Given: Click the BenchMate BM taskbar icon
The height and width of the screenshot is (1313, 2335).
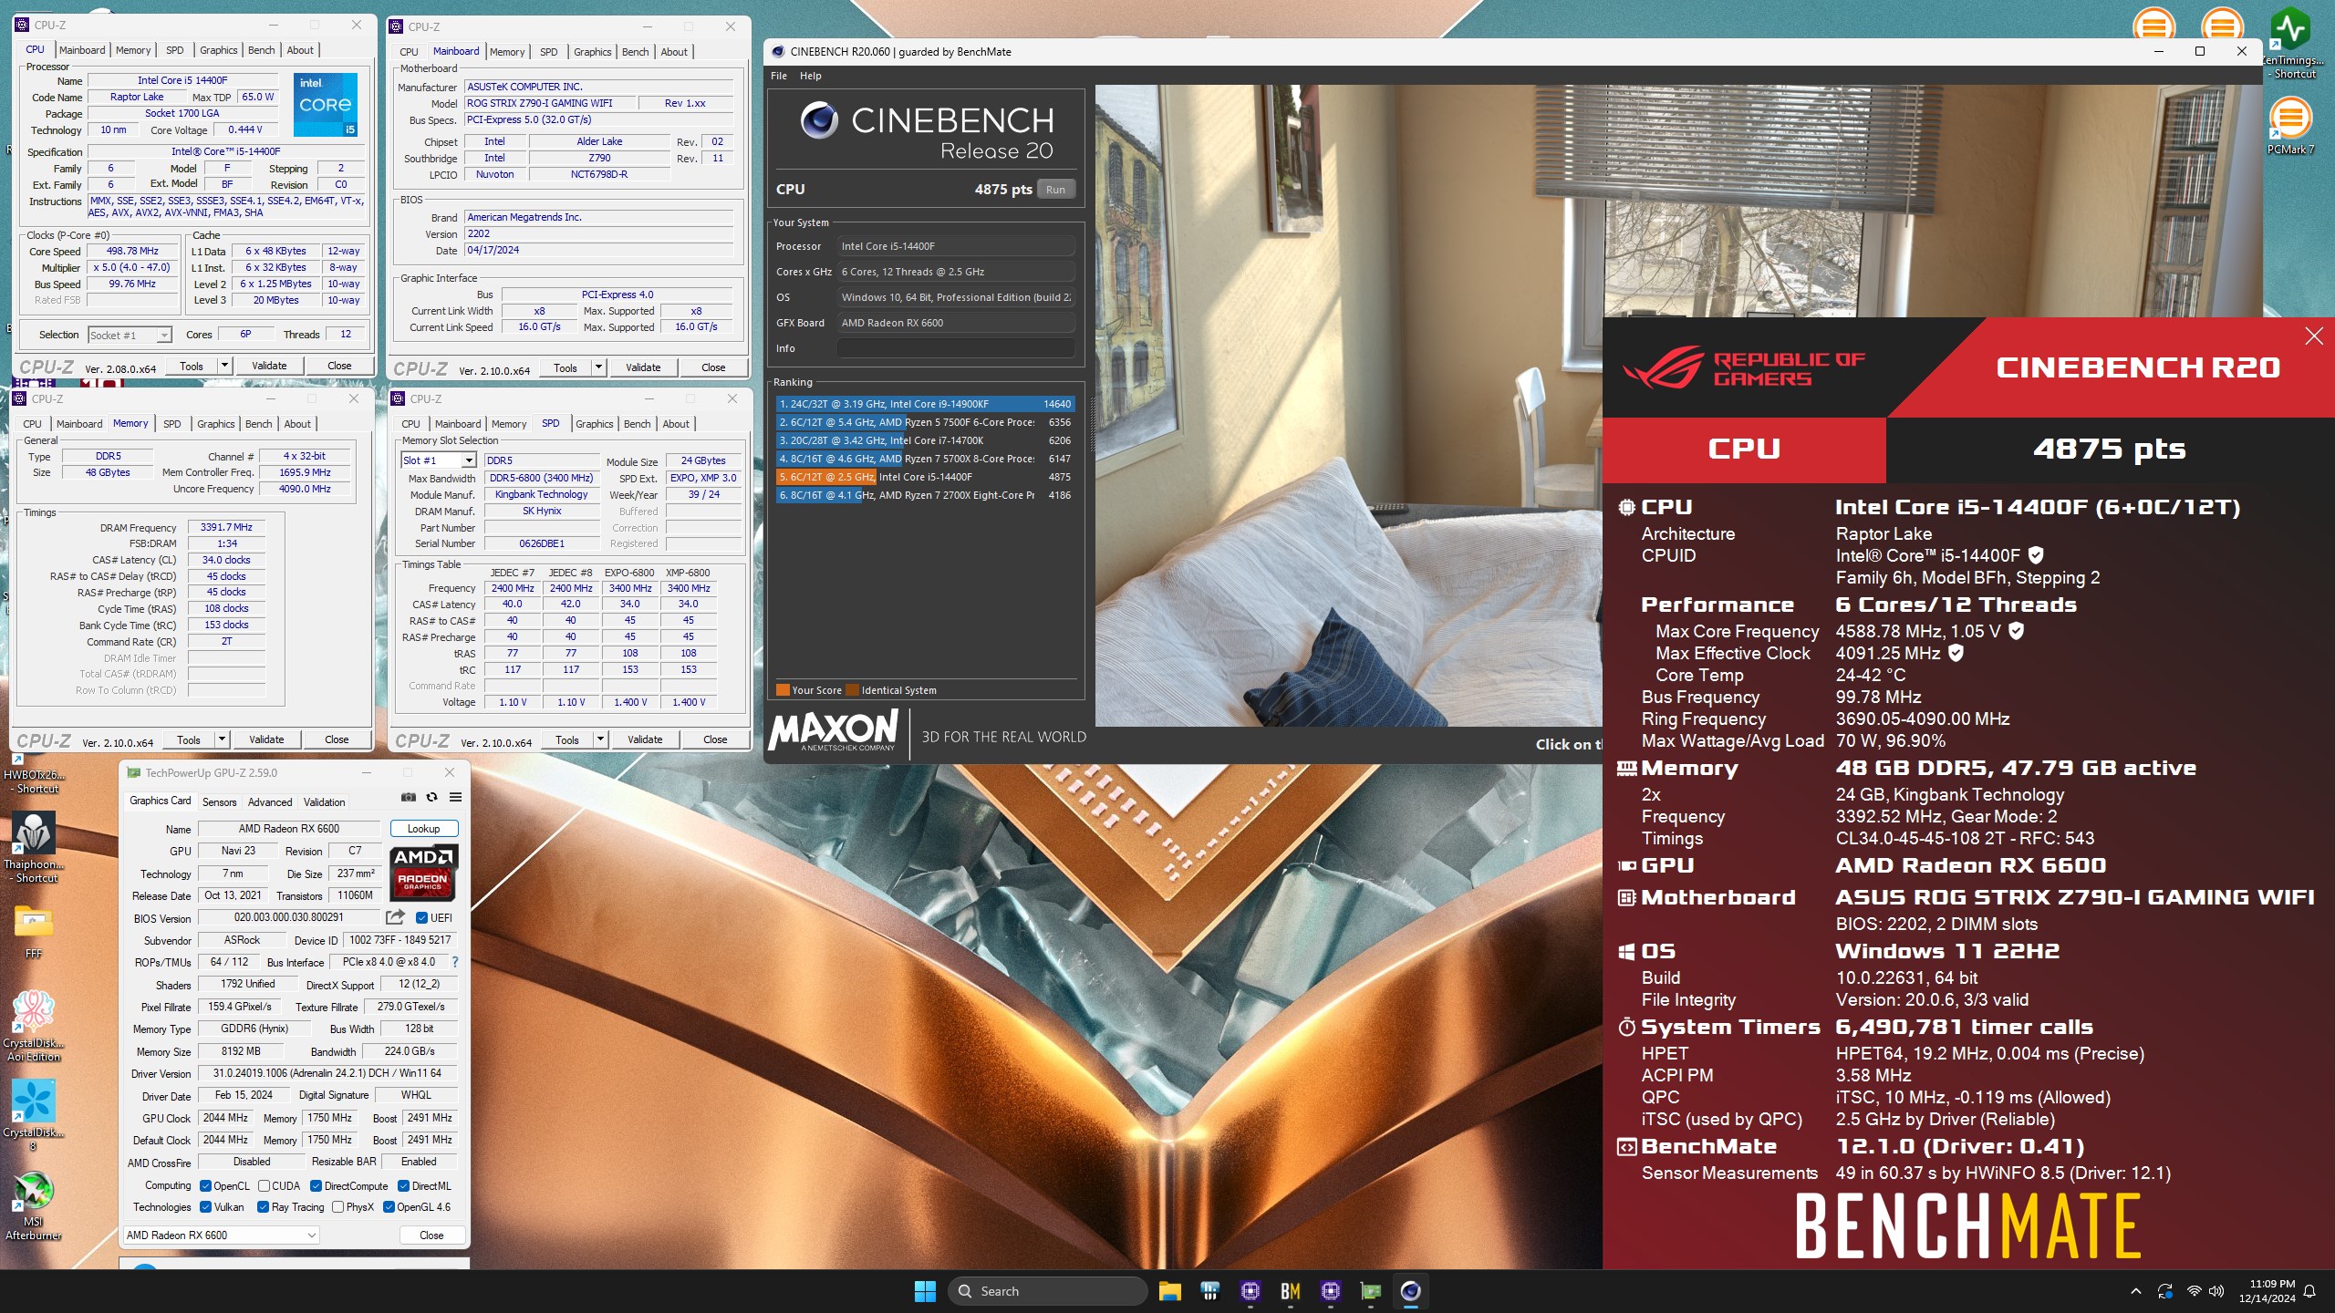Looking at the screenshot, I should point(1290,1290).
